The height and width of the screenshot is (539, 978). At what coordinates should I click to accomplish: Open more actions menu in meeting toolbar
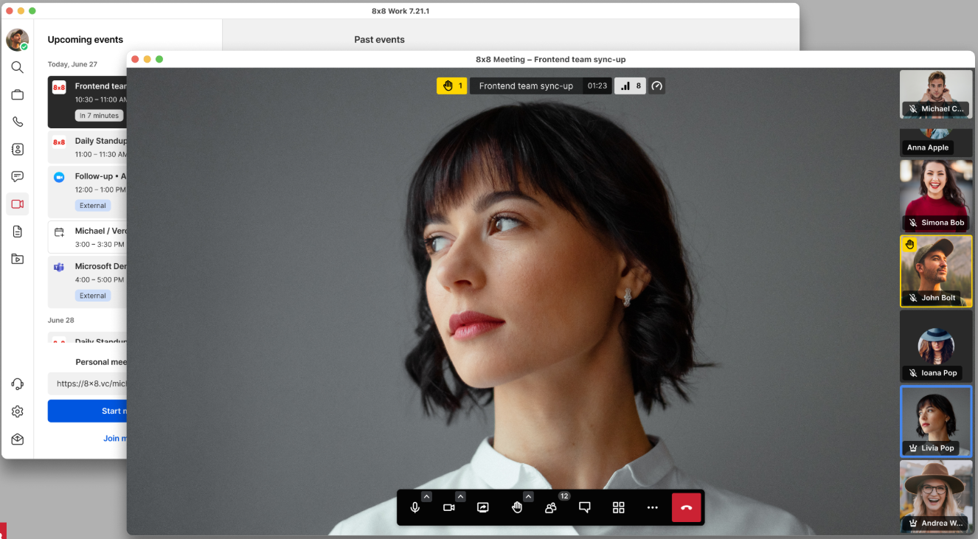(653, 507)
